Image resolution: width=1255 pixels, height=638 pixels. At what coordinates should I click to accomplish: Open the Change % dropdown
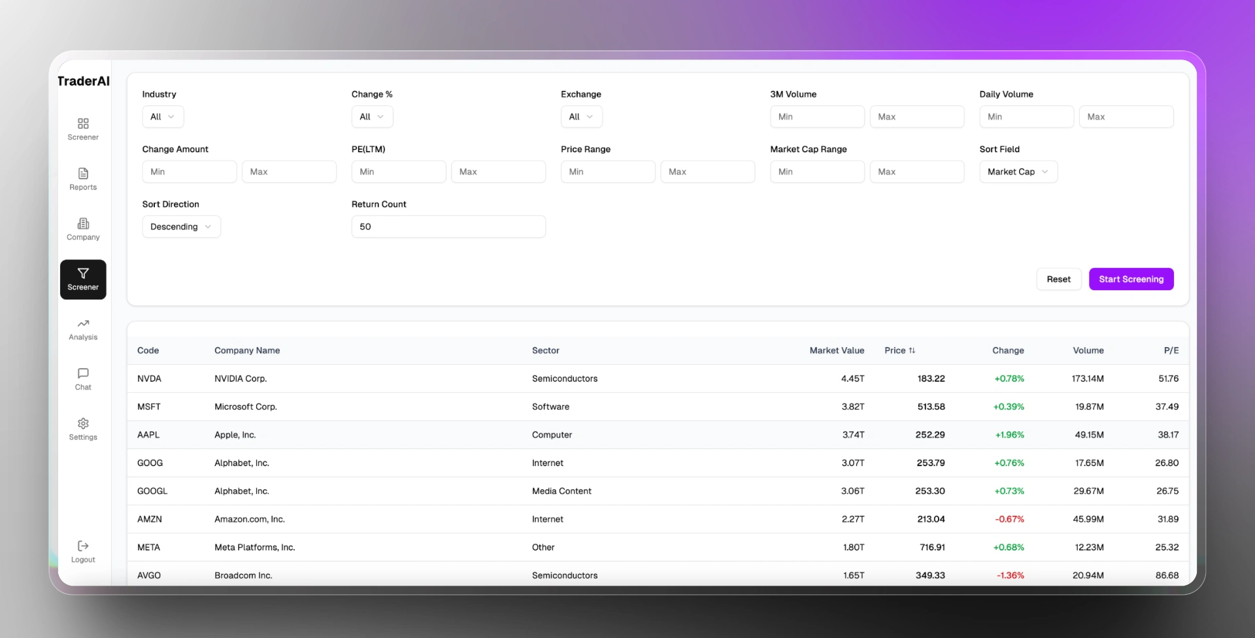(x=372, y=117)
